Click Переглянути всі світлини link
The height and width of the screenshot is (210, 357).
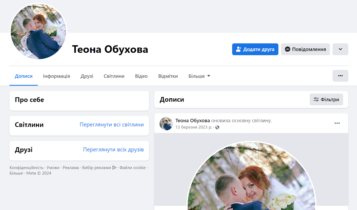click(x=112, y=125)
